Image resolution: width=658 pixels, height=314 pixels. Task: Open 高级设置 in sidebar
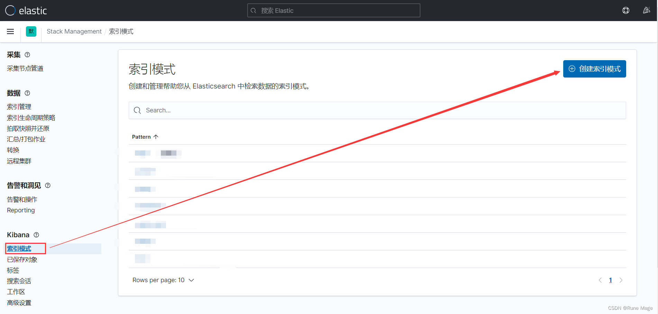[19, 303]
